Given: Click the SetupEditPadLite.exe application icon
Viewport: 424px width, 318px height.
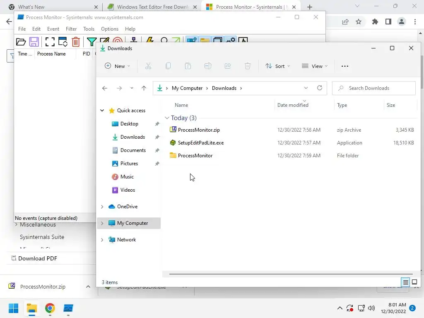Looking at the screenshot, I should click(x=173, y=142).
